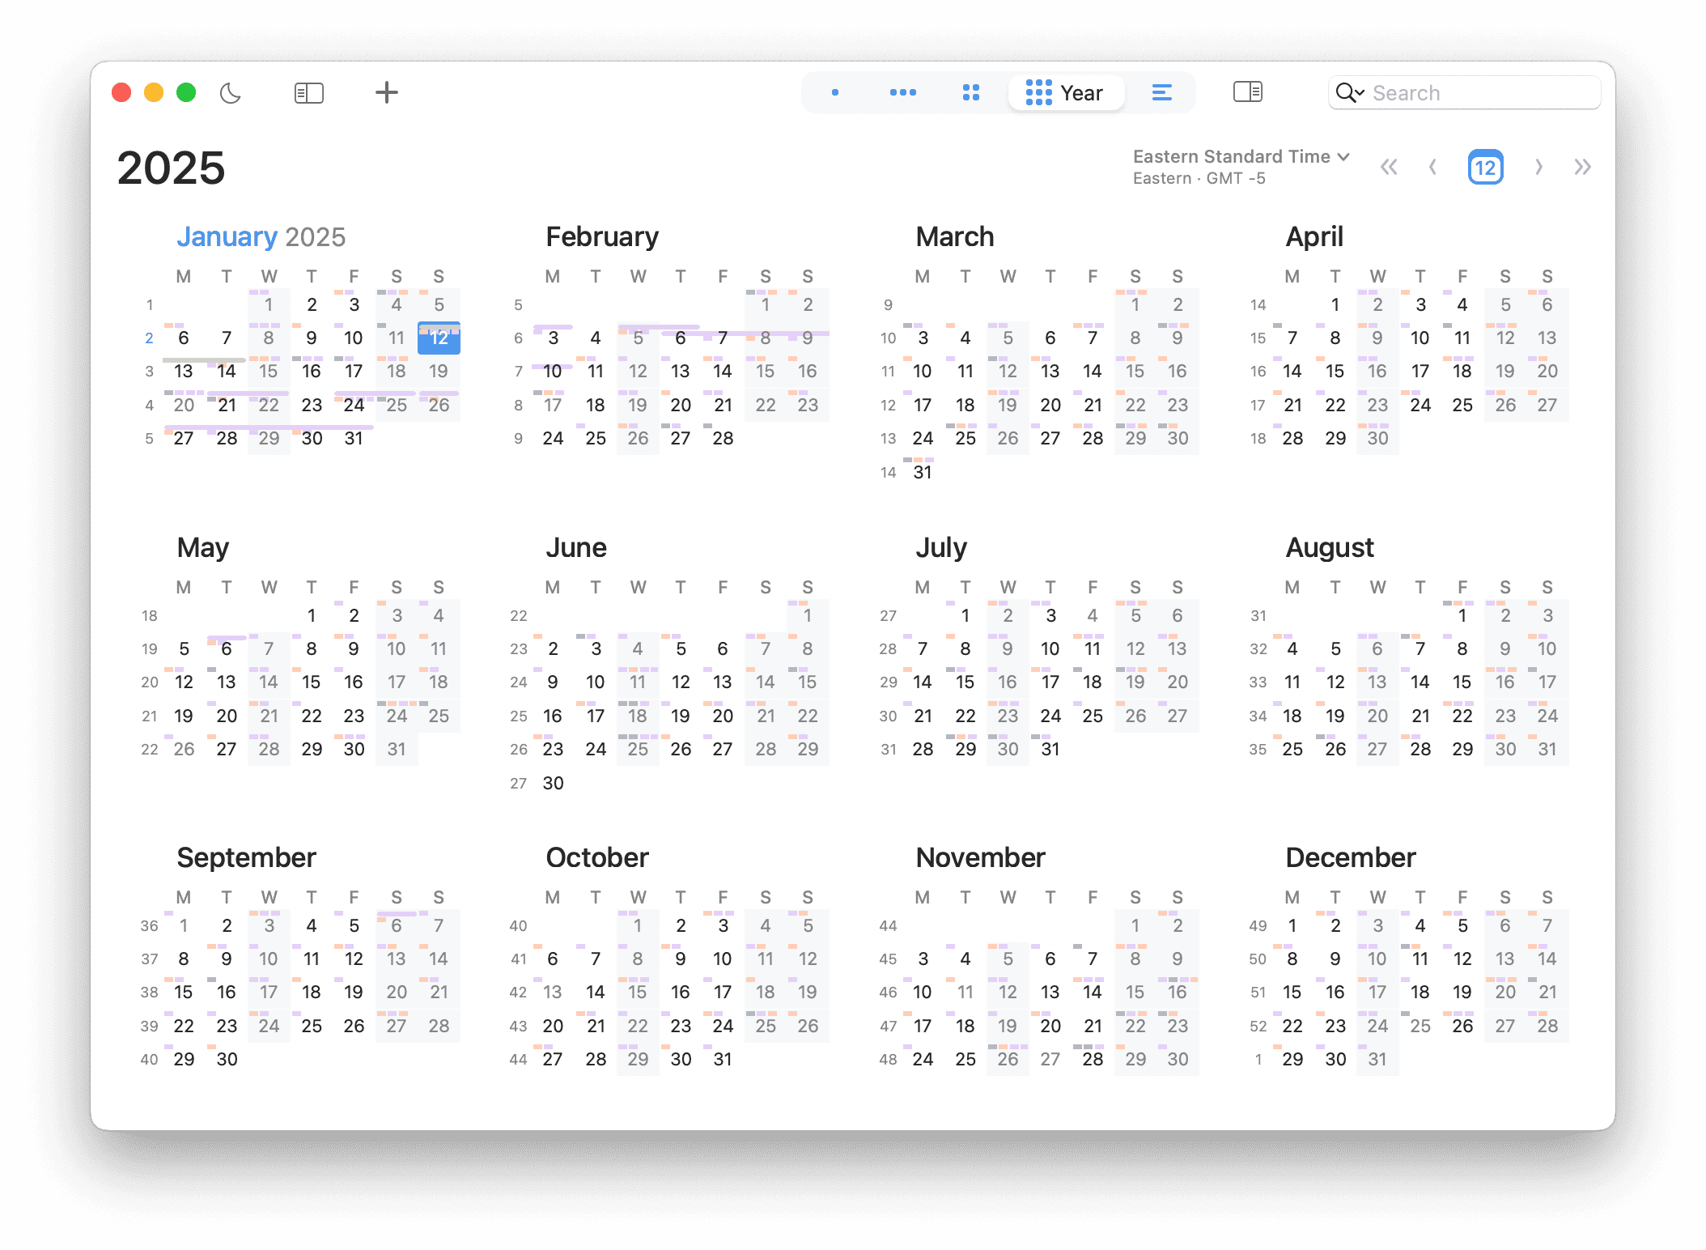Select highlighted January 12 today cell

click(x=439, y=338)
